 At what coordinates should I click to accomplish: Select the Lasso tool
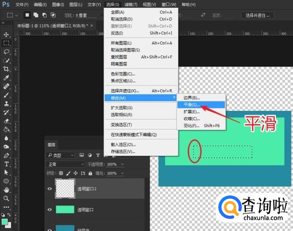point(6,52)
